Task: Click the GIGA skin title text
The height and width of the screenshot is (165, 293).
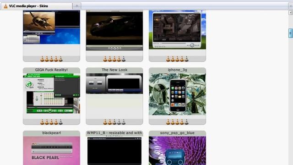Action: coord(51,70)
